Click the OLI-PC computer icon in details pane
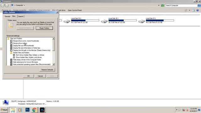This screenshot has width=201, height=113. pyautogui.click(x=6, y=103)
